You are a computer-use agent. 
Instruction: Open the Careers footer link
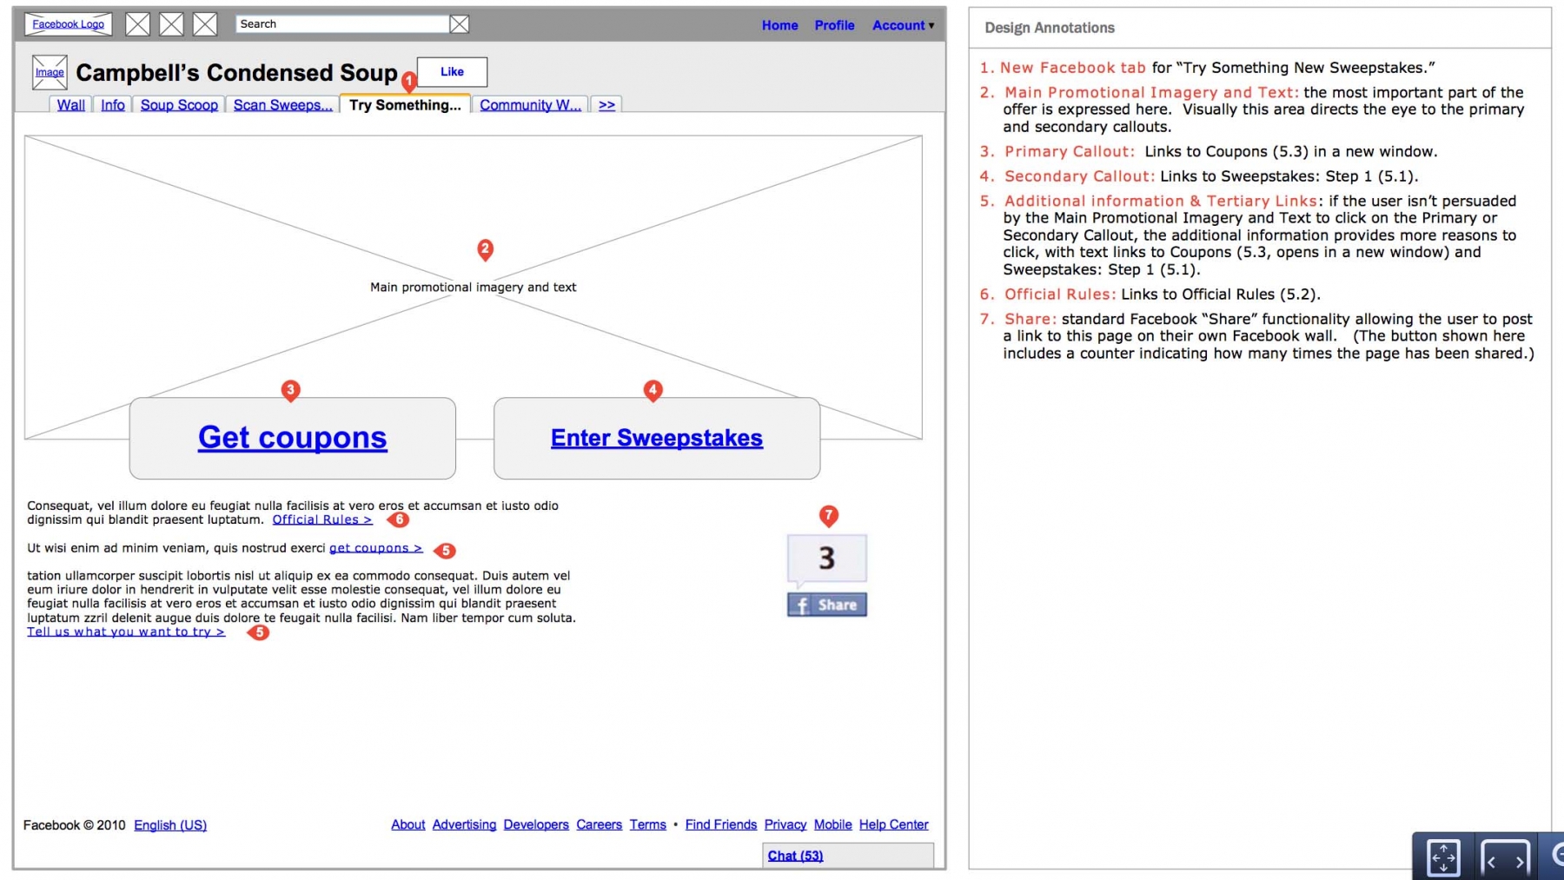(599, 824)
